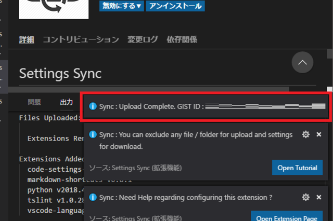Dismiss the exclude file/folder notification
The image size is (333, 221).
click(x=319, y=134)
